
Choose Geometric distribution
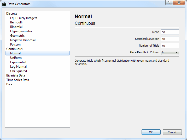[x=17, y=36]
